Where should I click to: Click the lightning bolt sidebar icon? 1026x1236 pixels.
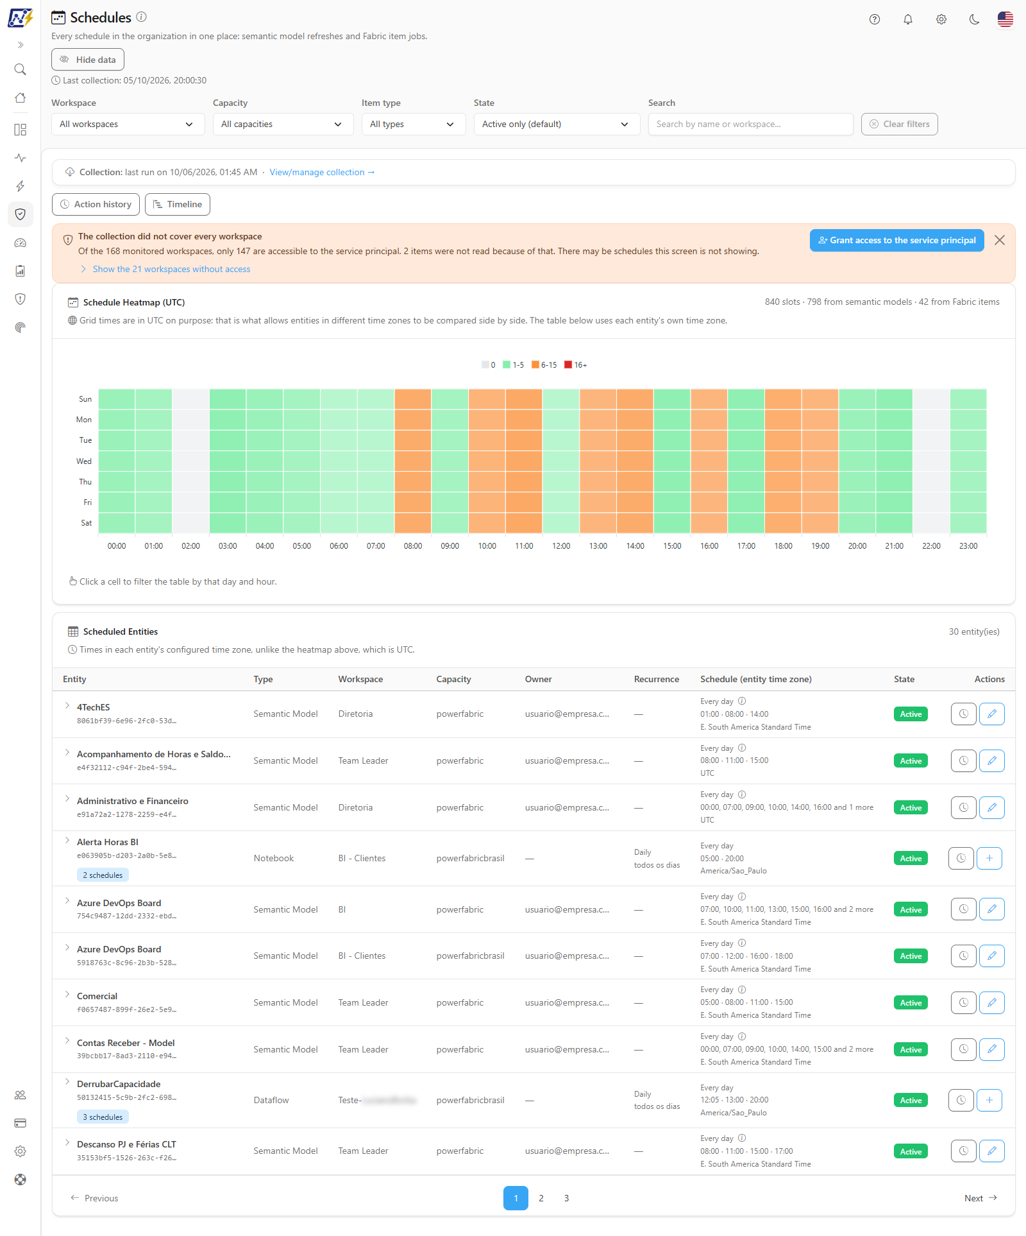pos(20,186)
